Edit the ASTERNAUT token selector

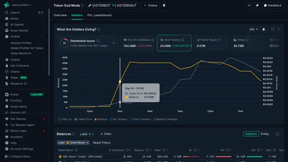[x=113, y=5]
